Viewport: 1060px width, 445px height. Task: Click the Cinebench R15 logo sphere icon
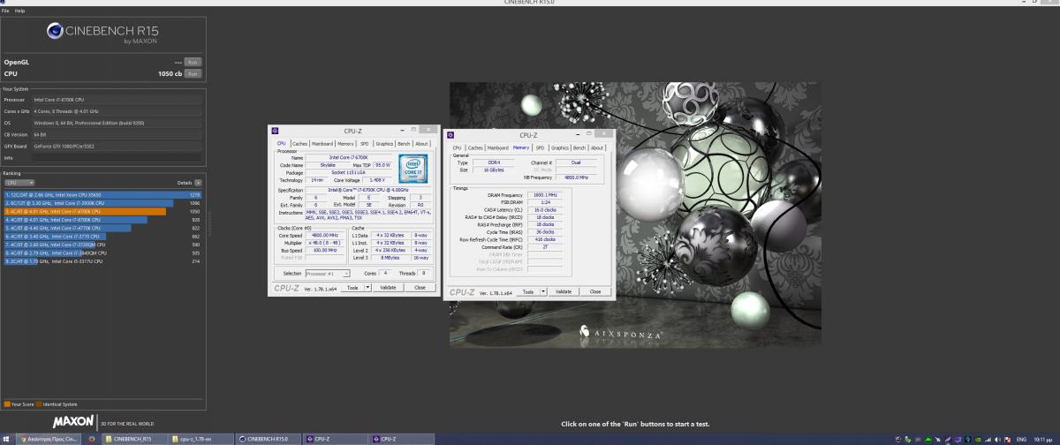(54, 33)
